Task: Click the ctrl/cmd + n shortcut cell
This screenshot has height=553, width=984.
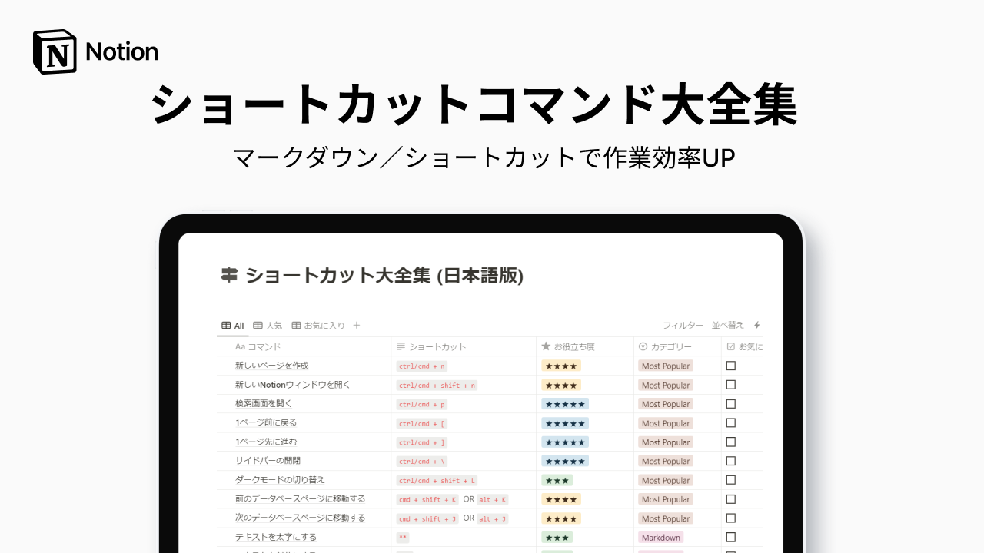Action: pyautogui.click(x=422, y=366)
